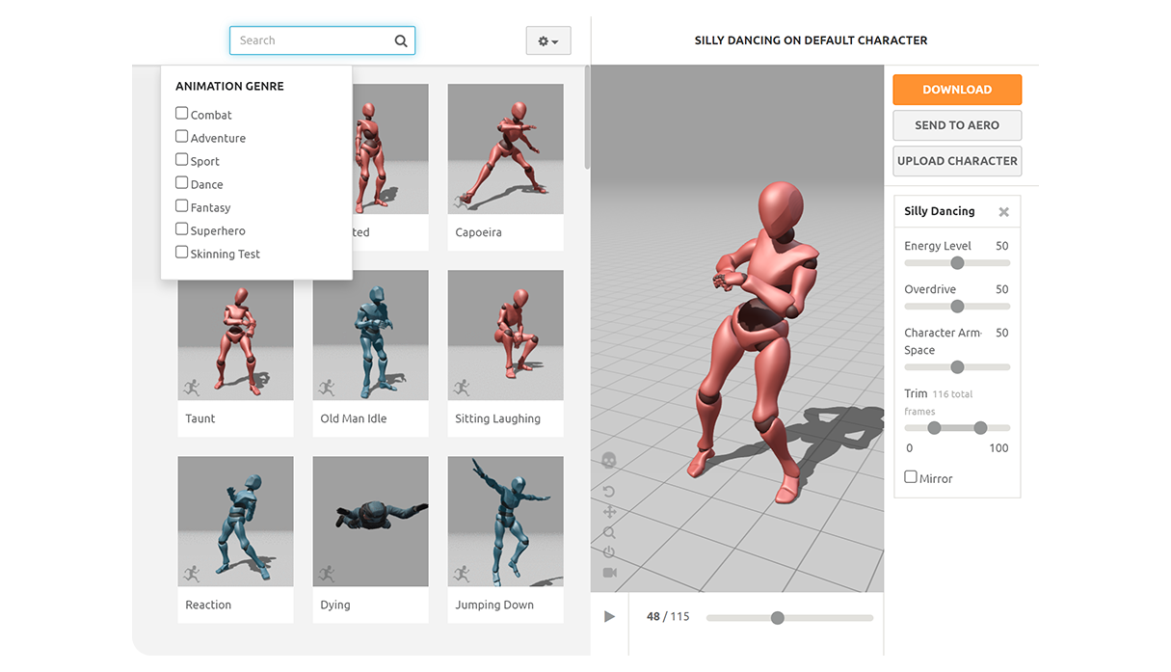Click SEND TO AERO button
The width and height of the screenshot is (1171, 672).
point(957,125)
